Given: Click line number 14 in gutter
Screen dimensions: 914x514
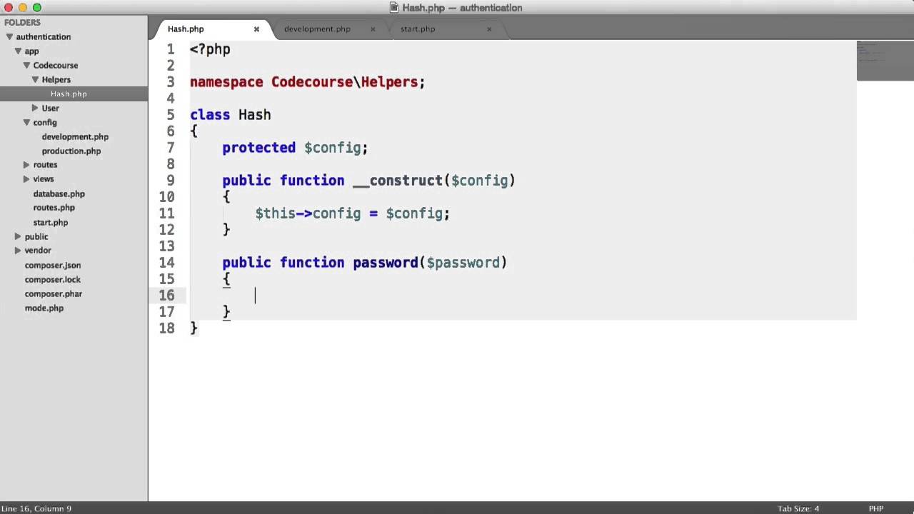Looking at the screenshot, I should point(167,263).
